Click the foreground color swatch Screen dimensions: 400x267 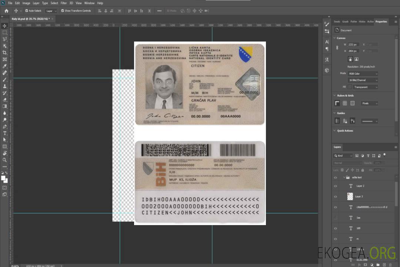3,178
